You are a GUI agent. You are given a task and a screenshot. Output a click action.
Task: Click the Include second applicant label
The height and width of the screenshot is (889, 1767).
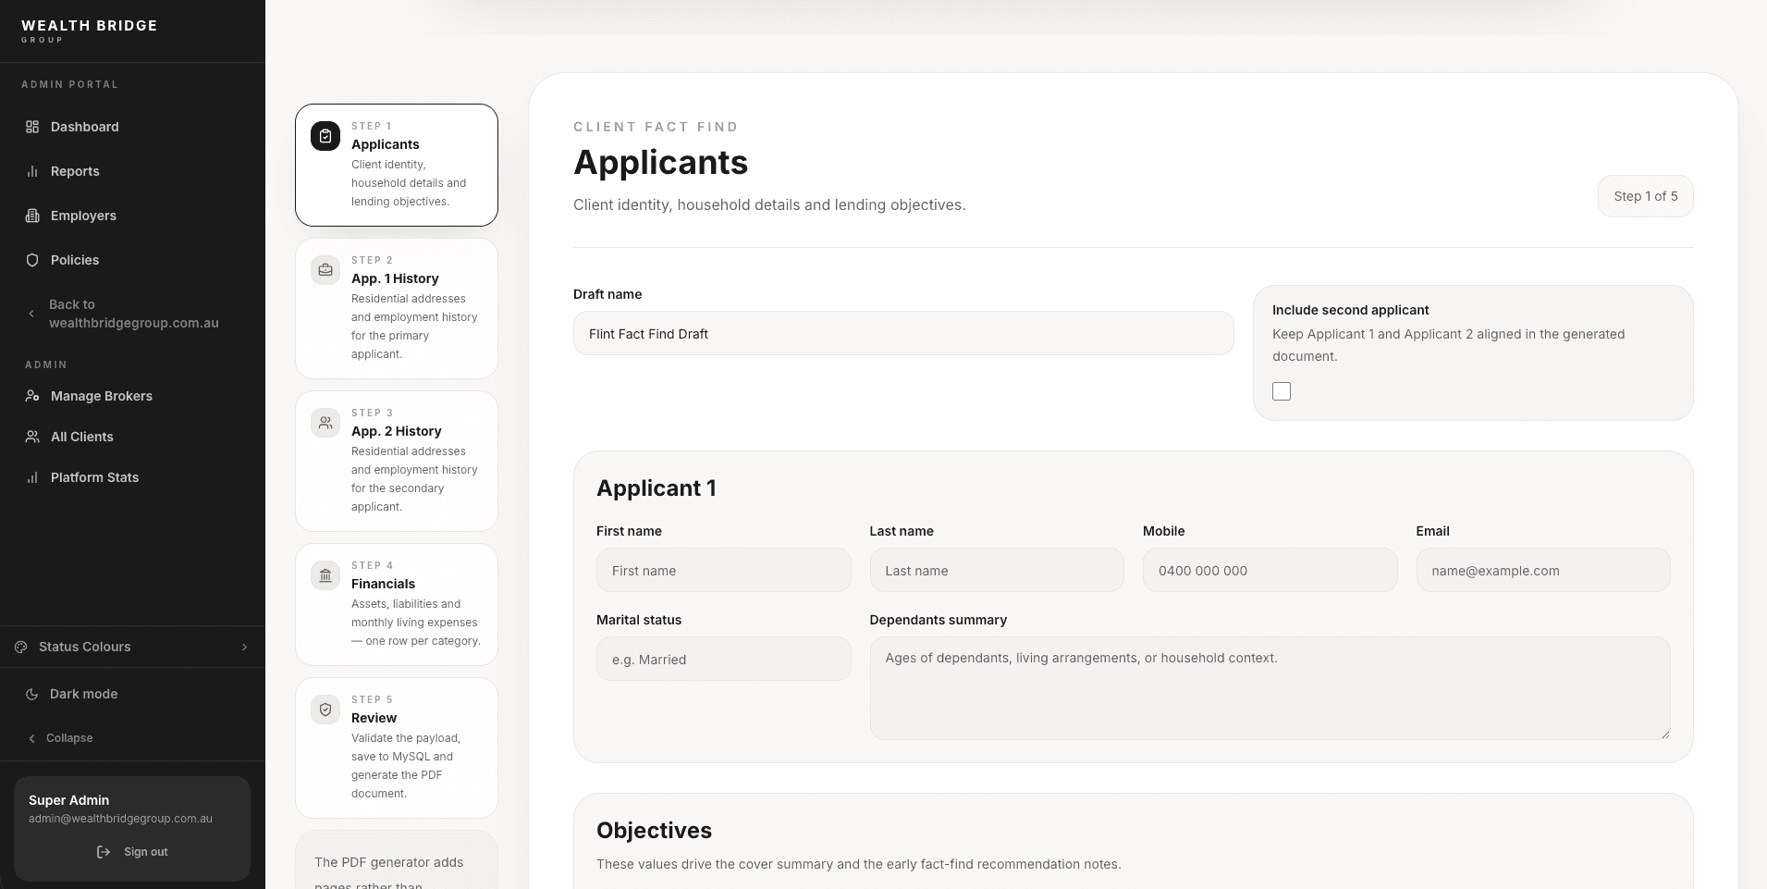coord(1351,310)
